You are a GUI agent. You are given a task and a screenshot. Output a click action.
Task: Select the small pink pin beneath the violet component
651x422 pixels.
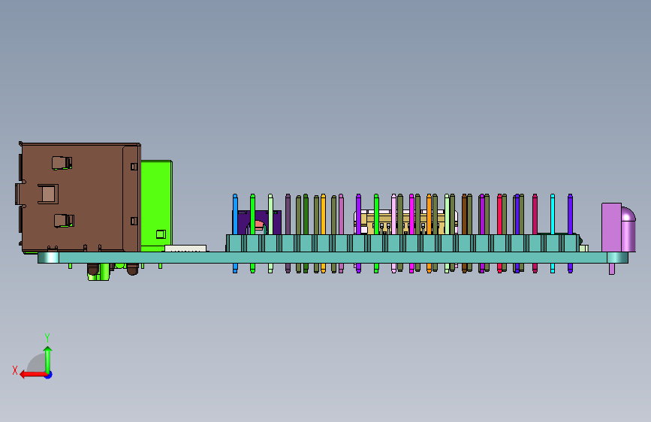point(612,269)
